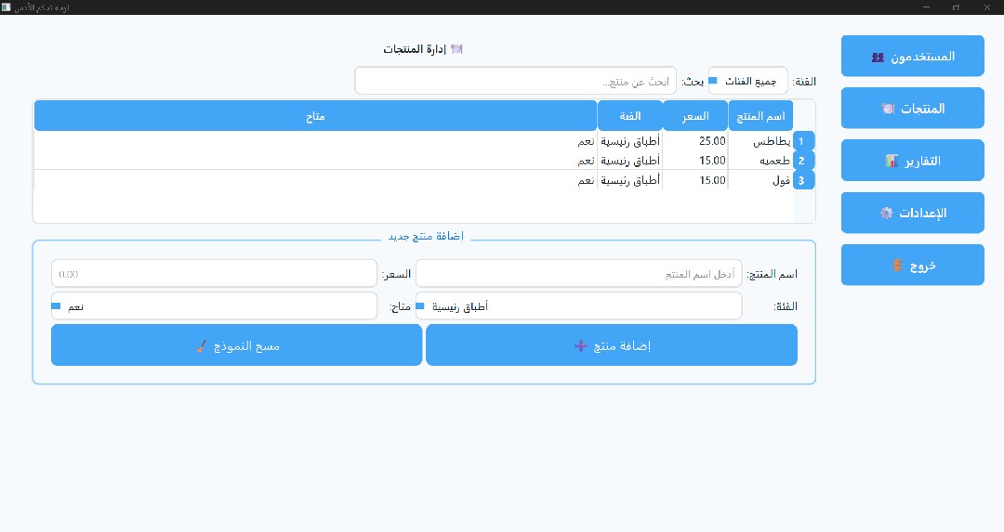Viewport: 1004px width, 532px height.
Task: Open the جميع الفئات category filter dropdown
Action: click(x=747, y=81)
